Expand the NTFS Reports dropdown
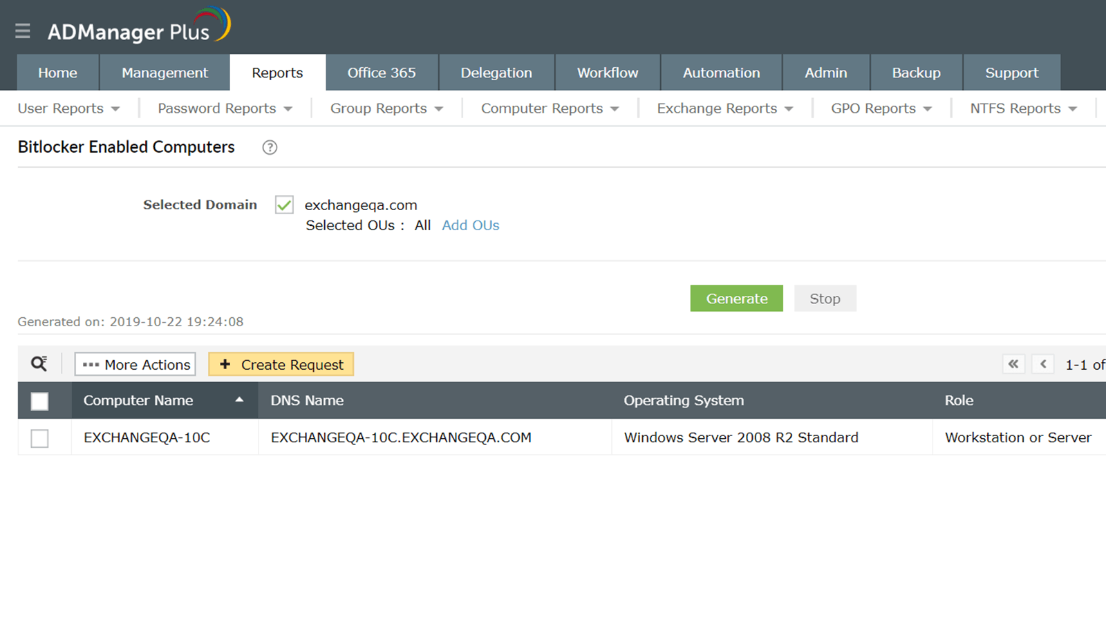 click(x=1023, y=109)
